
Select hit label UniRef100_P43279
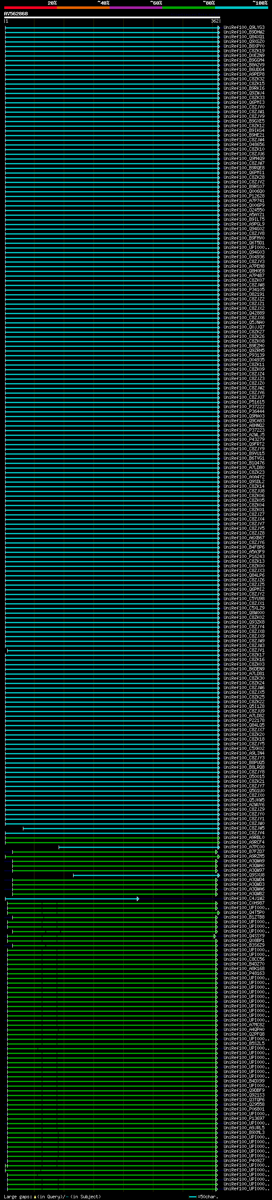coord(244,439)
